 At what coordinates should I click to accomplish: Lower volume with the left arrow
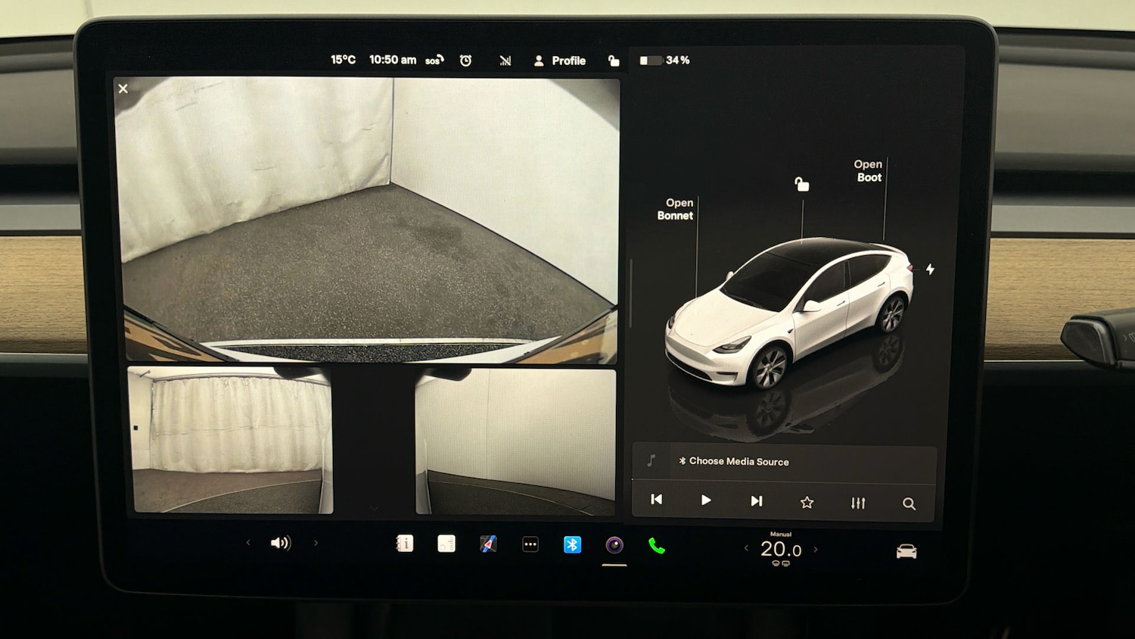point(248,542)
